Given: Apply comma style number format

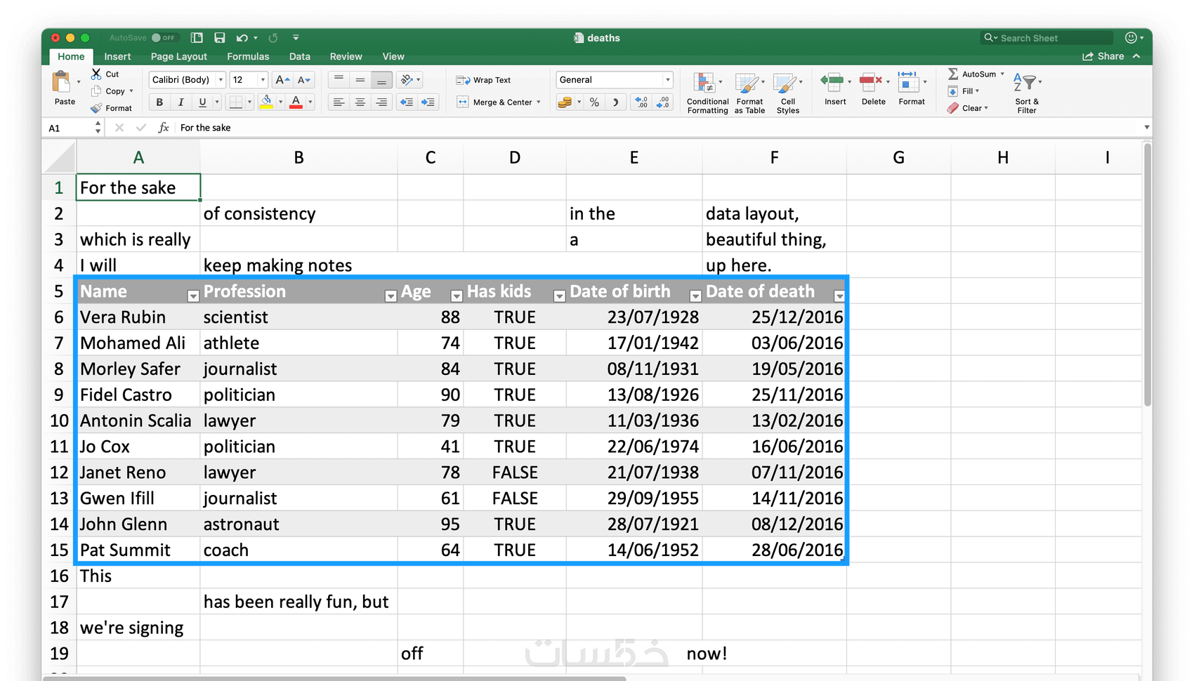Looking at the screenshot, I should coord(615,103).
